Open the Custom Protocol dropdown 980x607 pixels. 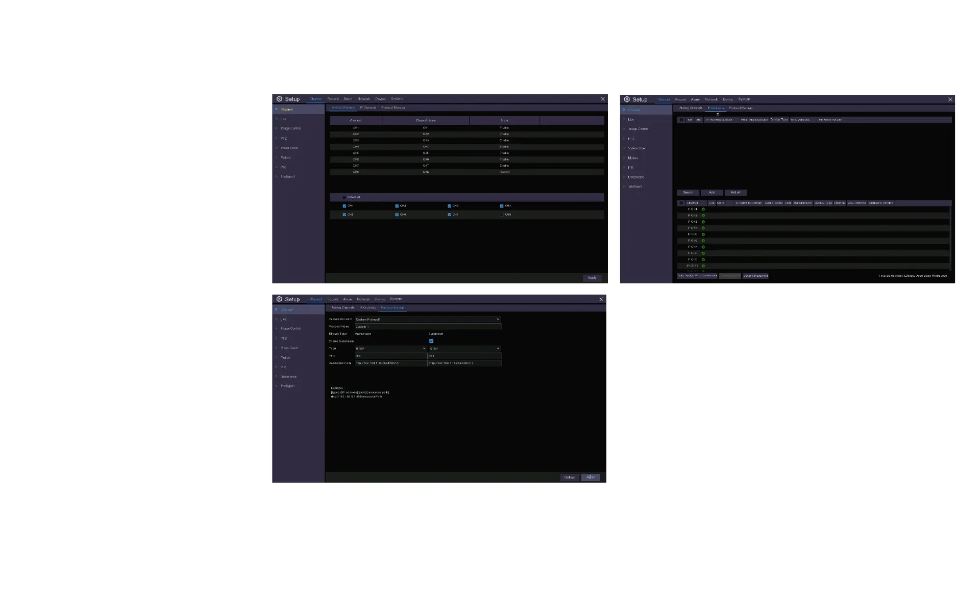coord(428,320)
